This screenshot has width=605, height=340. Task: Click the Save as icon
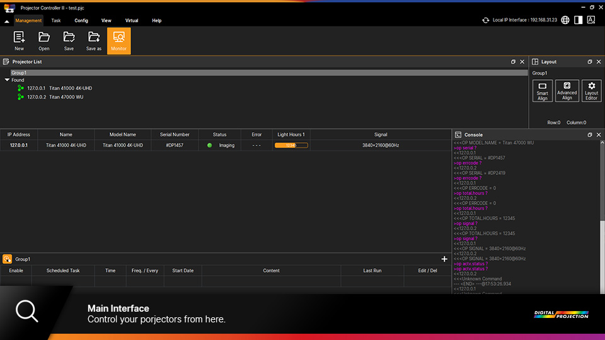pos(94,40)
